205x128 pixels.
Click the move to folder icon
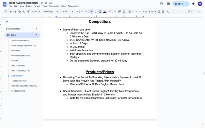[x=46, y=3]
